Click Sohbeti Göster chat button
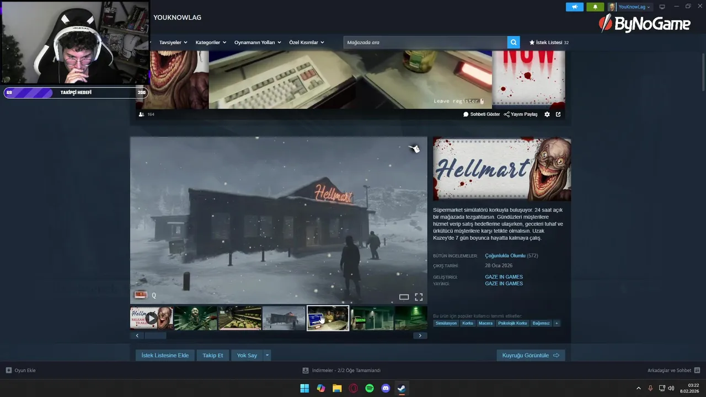The image size is (706, 397). coord(482,114)
